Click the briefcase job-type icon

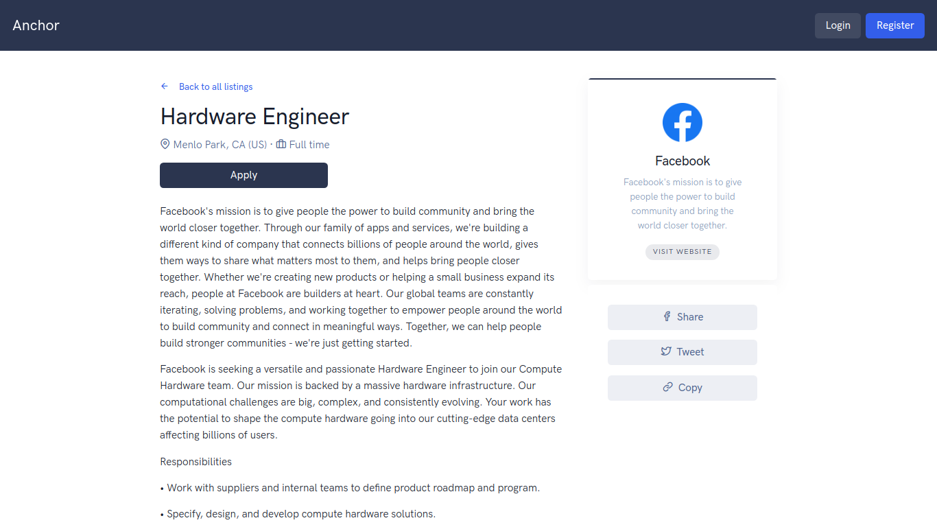click(281, 144)
